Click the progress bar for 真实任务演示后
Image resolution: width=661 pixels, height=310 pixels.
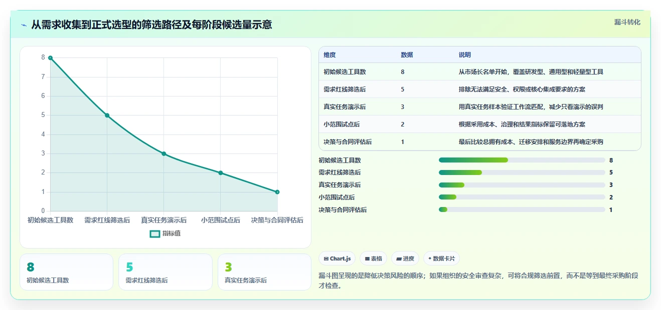coord(522,185)
